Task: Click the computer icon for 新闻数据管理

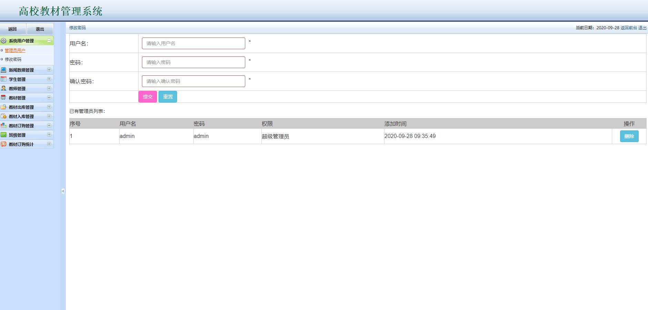Action: point(3,70)
